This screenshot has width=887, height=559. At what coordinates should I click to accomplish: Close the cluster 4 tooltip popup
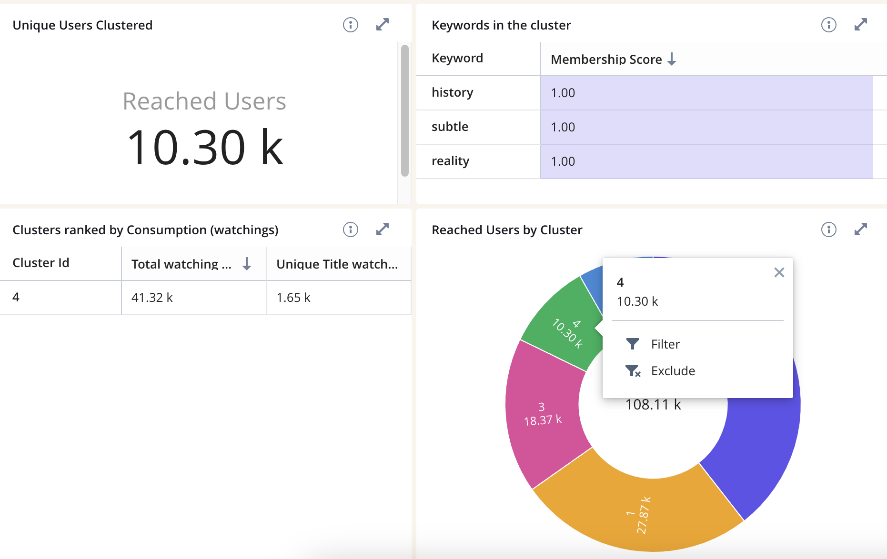[779, 272]
